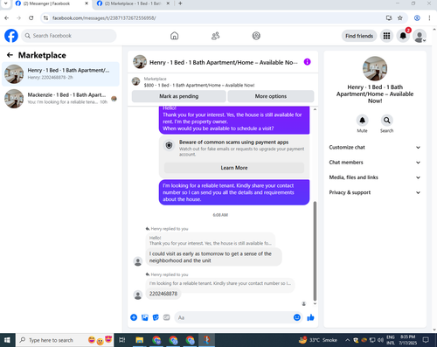Bookmark this page star icon
437x347 pixels.
400,18
